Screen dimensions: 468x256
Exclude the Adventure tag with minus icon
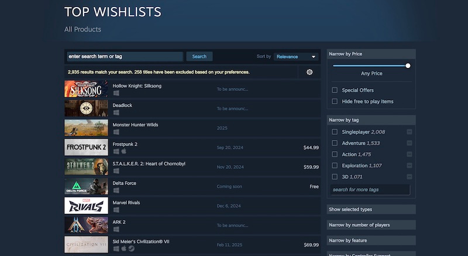[x=409, y=143]
